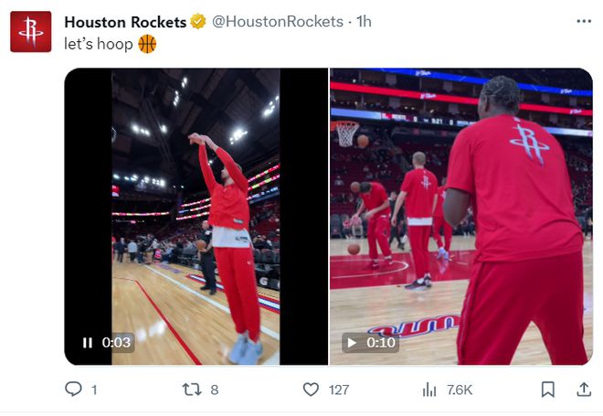This screenshot has width=603, height=416.
Task: Click the "let's hoop" post text
Action: 98,44
